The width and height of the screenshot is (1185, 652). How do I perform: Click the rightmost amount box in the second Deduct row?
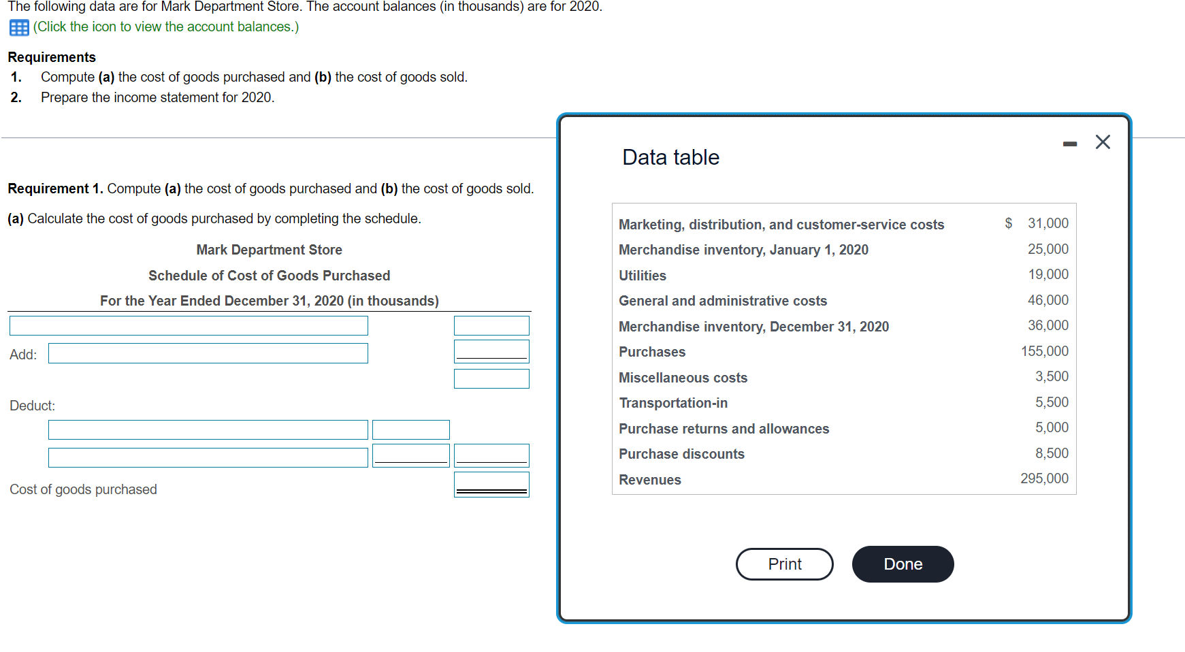point(491,455)
